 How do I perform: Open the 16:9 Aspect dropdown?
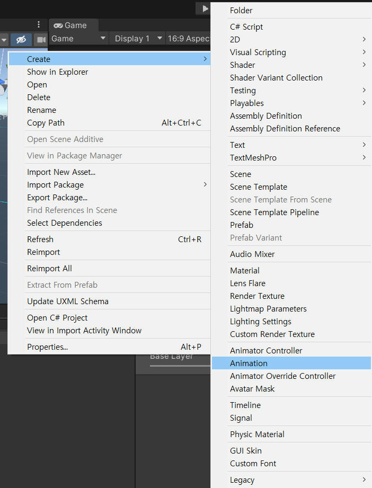click(189, 39)
